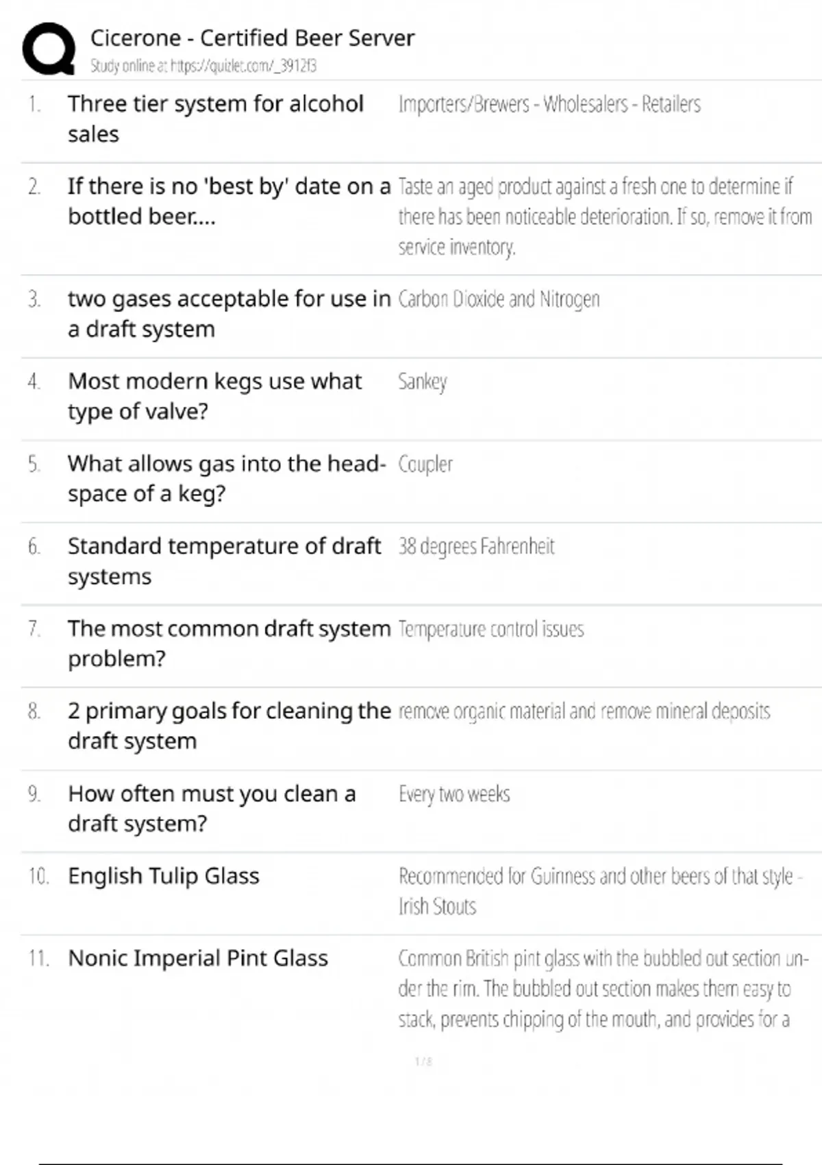
Task: Click the '38 degrees Fahrenheit' answer
Action: pos(477,546)
